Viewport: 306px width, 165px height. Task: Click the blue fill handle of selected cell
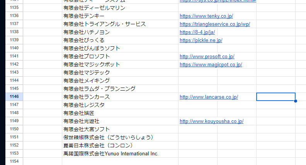(296, 101)
